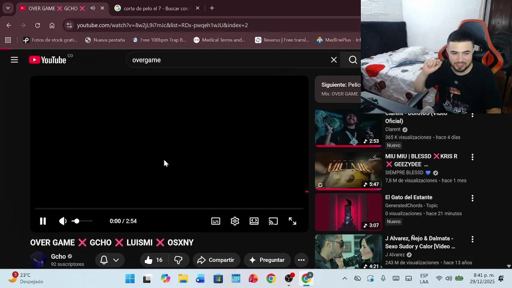Viewport: 512px width, 288px height.
Task: Open the Windows Start menu
Action: [130, 279]
